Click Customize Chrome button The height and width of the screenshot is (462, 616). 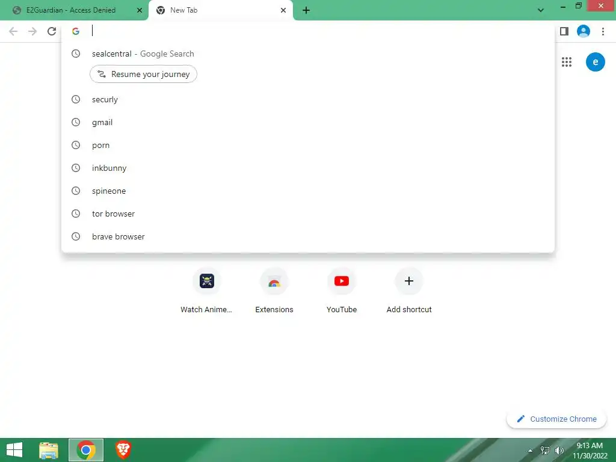point(556,419)
